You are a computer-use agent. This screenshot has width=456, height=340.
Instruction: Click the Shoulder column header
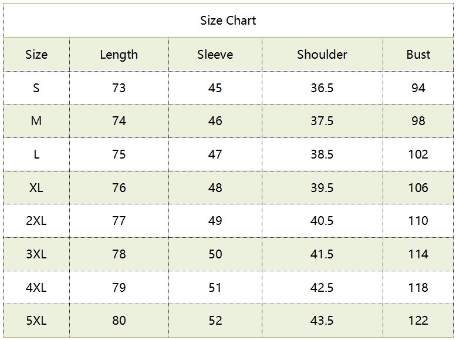point(322,55)
